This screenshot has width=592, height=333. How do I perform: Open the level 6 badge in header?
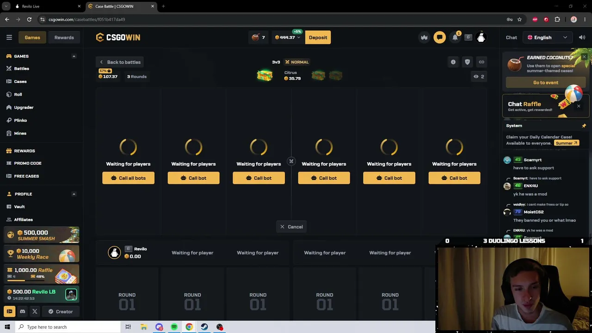coord(468,37)
